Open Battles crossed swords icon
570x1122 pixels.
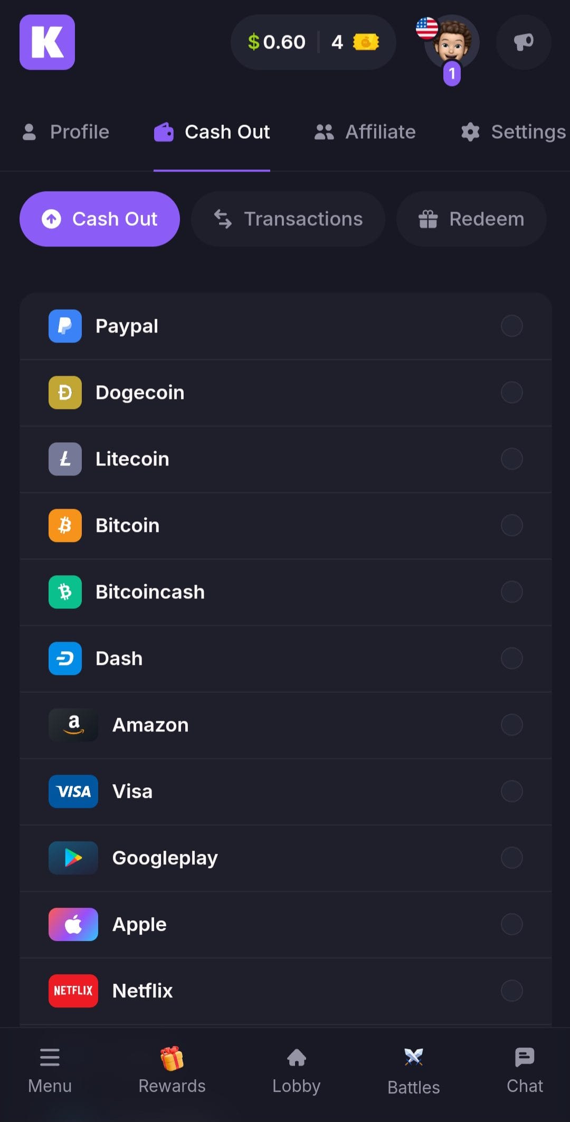[x=414, y=1057]
